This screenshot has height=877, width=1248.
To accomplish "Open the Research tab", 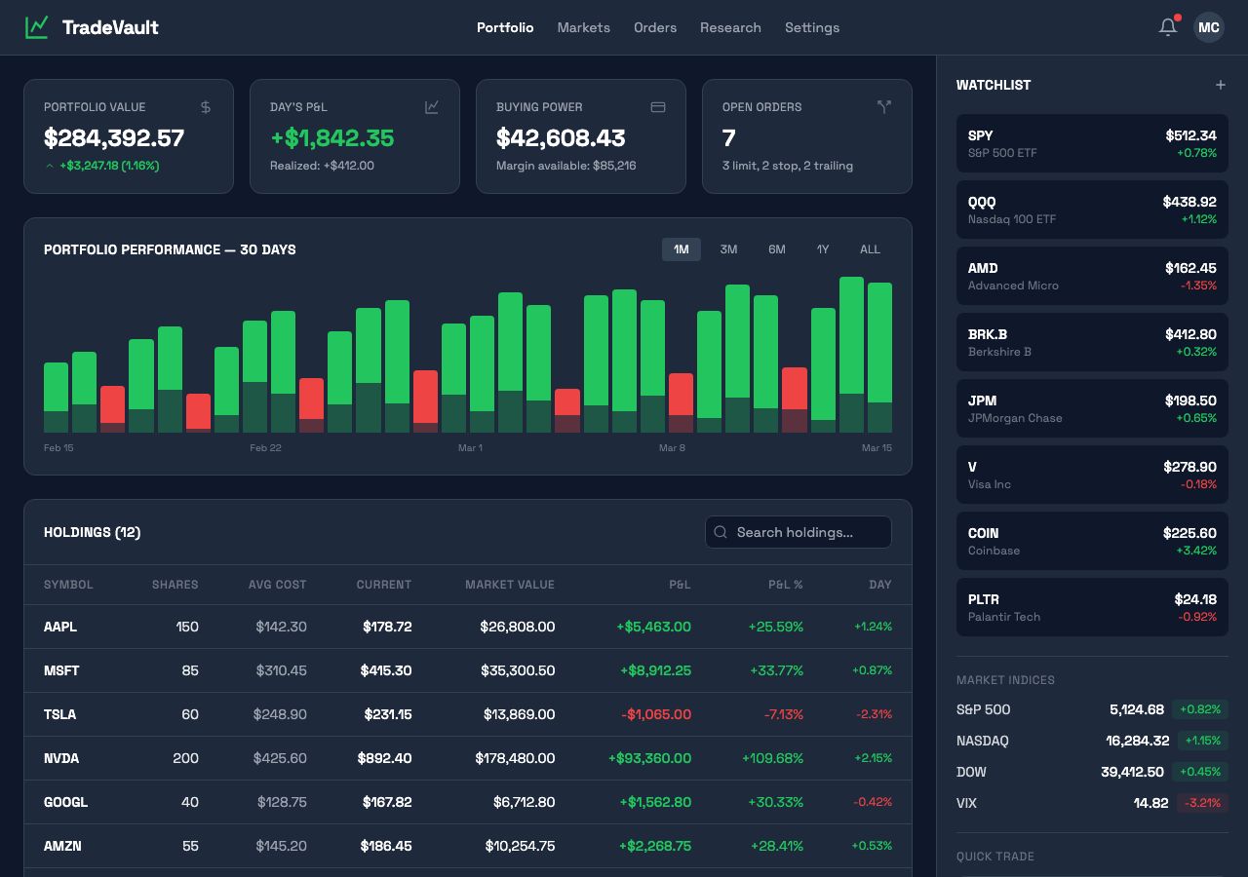I will 730,27.
